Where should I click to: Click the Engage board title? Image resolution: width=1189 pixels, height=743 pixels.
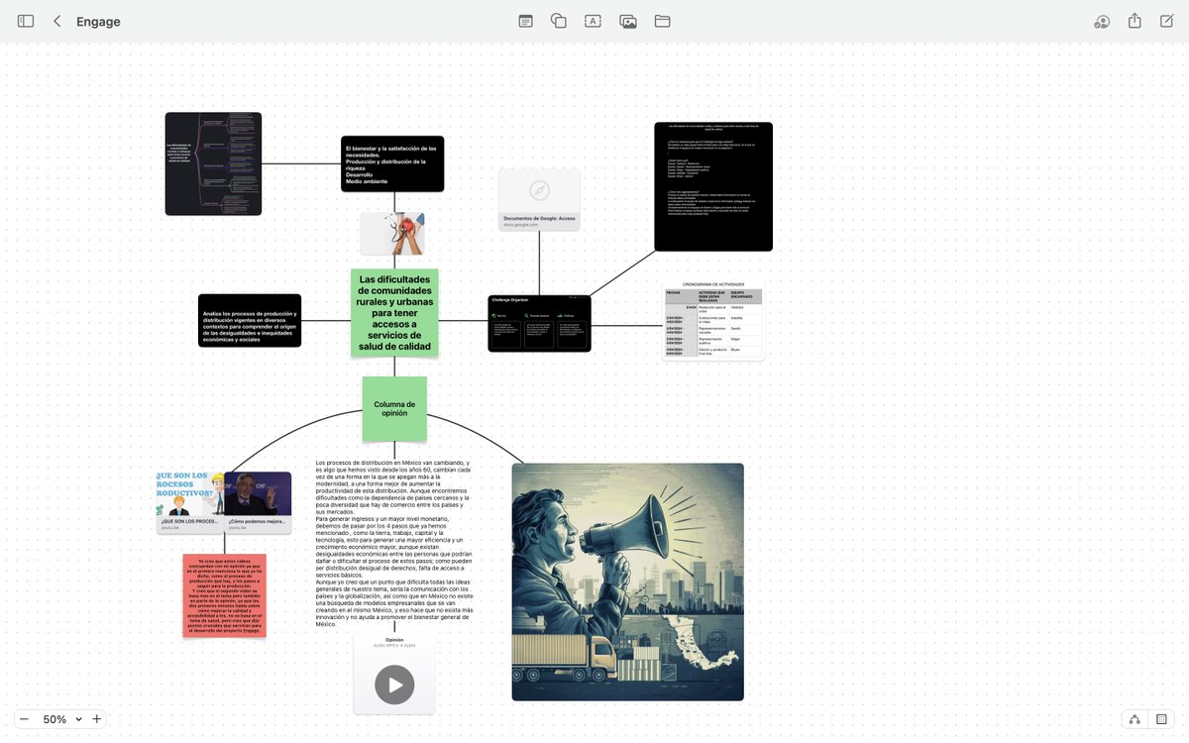click(98, 21)
